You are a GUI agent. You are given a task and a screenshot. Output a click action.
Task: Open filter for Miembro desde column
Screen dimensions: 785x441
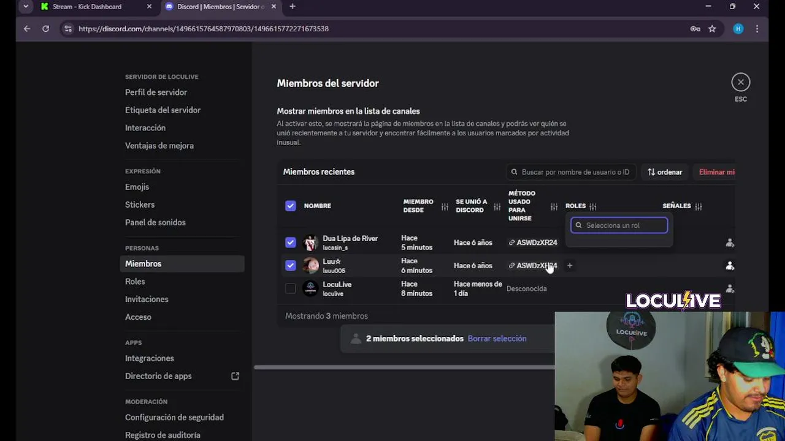(445, 206)
